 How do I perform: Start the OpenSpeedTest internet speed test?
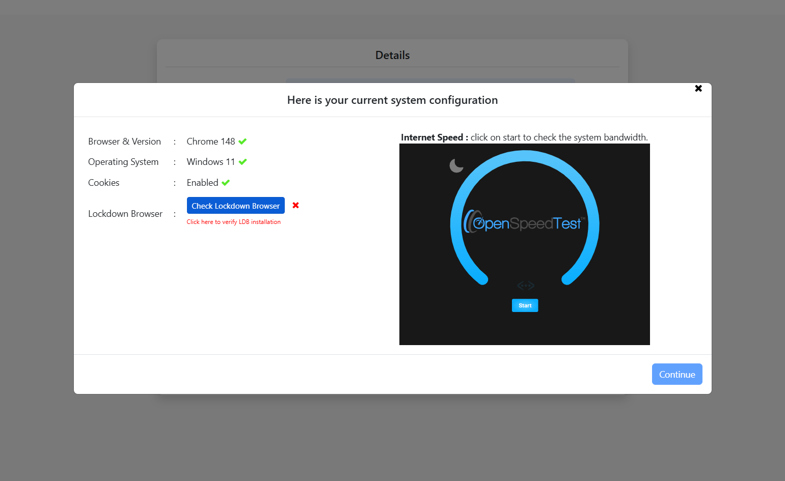coord(525,305)
